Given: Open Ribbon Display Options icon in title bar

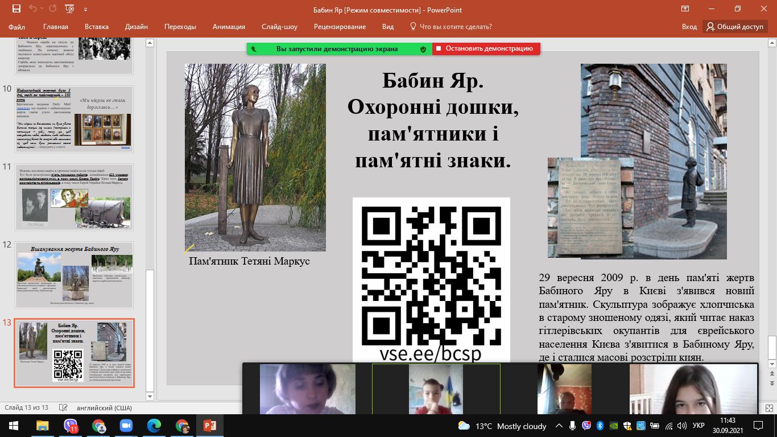Looking at the screenshot, I should tap(685, 9).
